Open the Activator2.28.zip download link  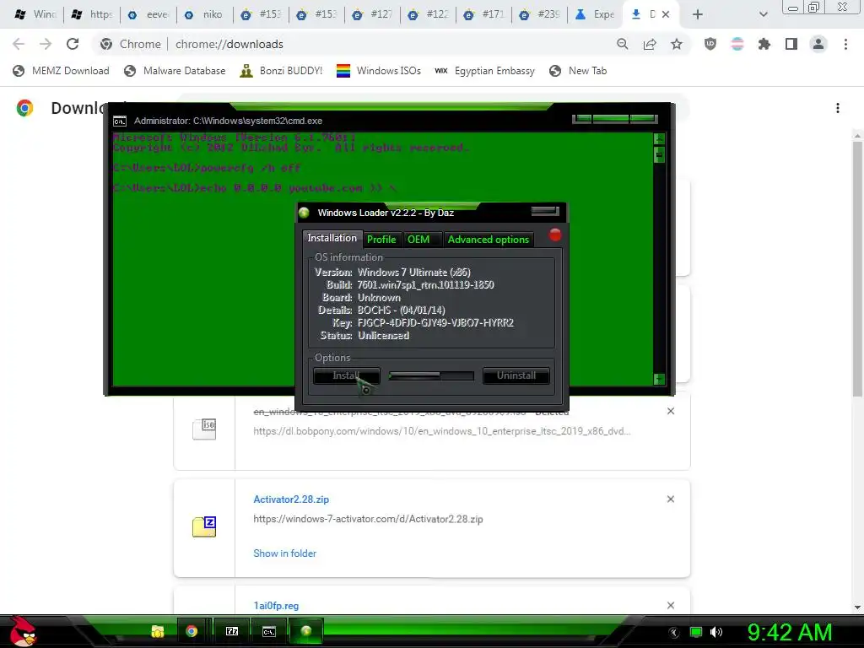pos(291,499)
